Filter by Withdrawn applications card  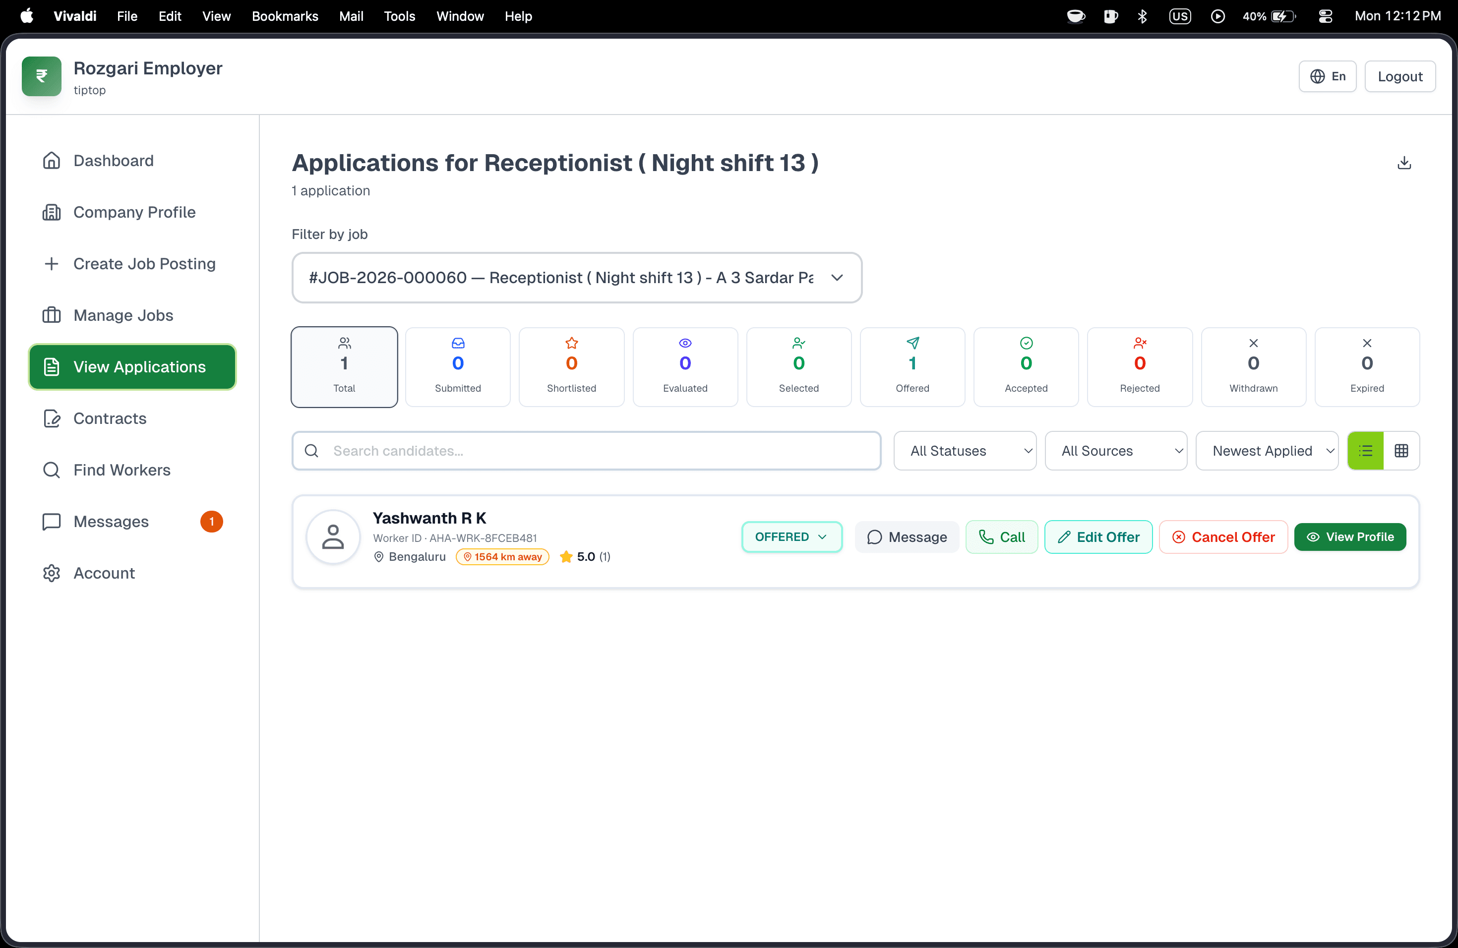[1253, 367]
